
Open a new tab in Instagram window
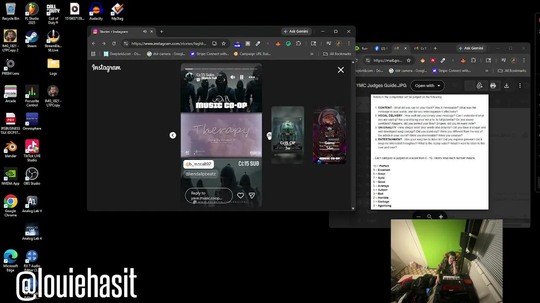click(x=161, y=32)
